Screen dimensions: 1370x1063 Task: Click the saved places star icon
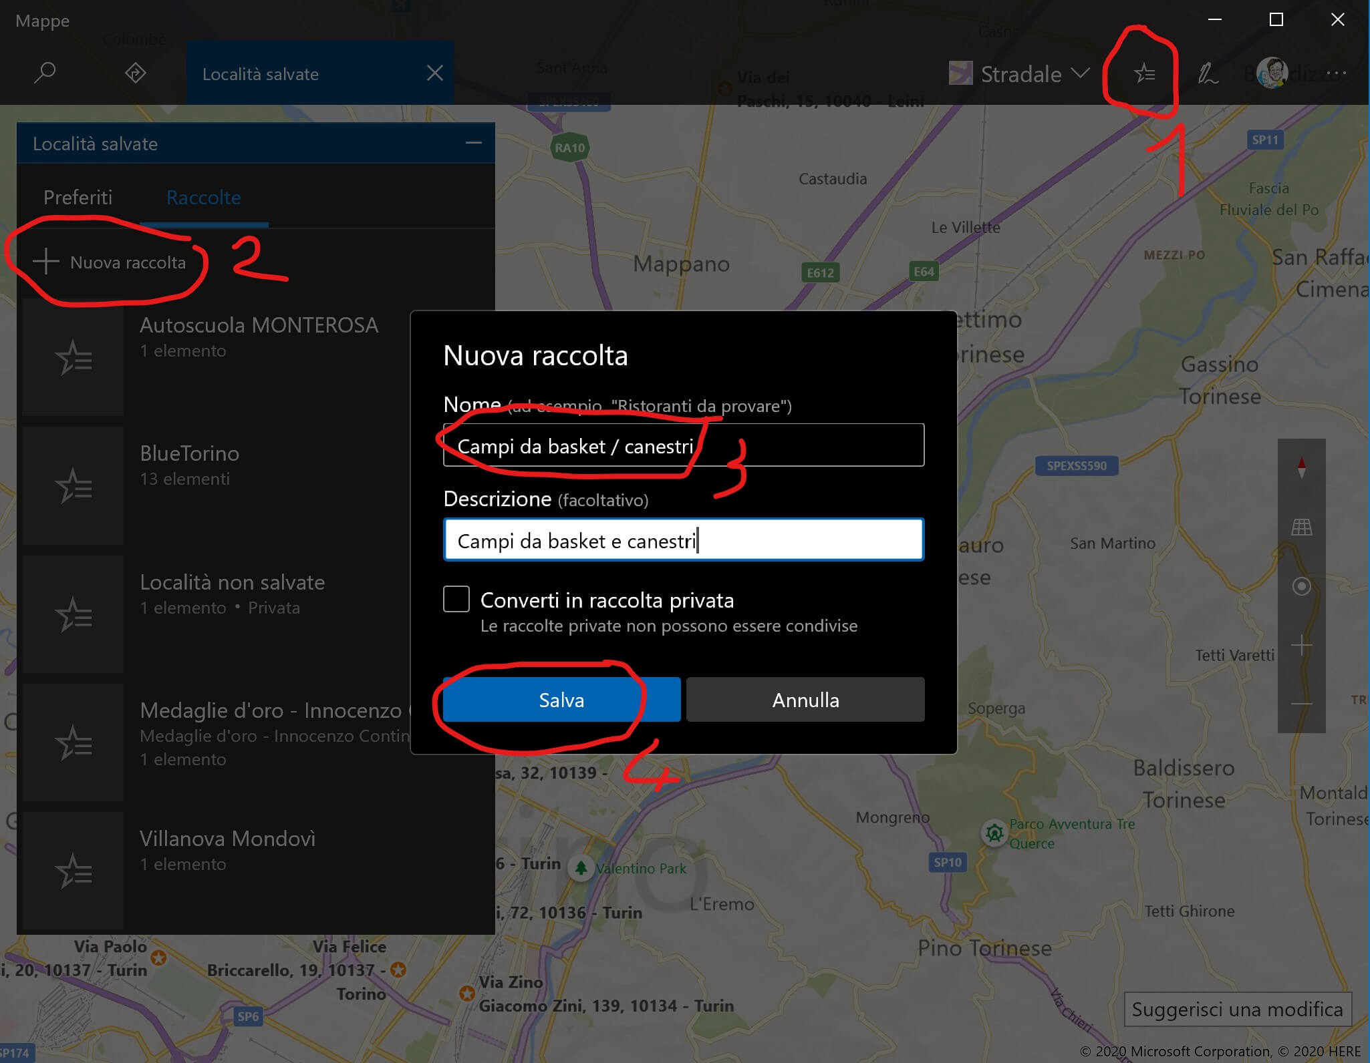[x=1145, y=73]
